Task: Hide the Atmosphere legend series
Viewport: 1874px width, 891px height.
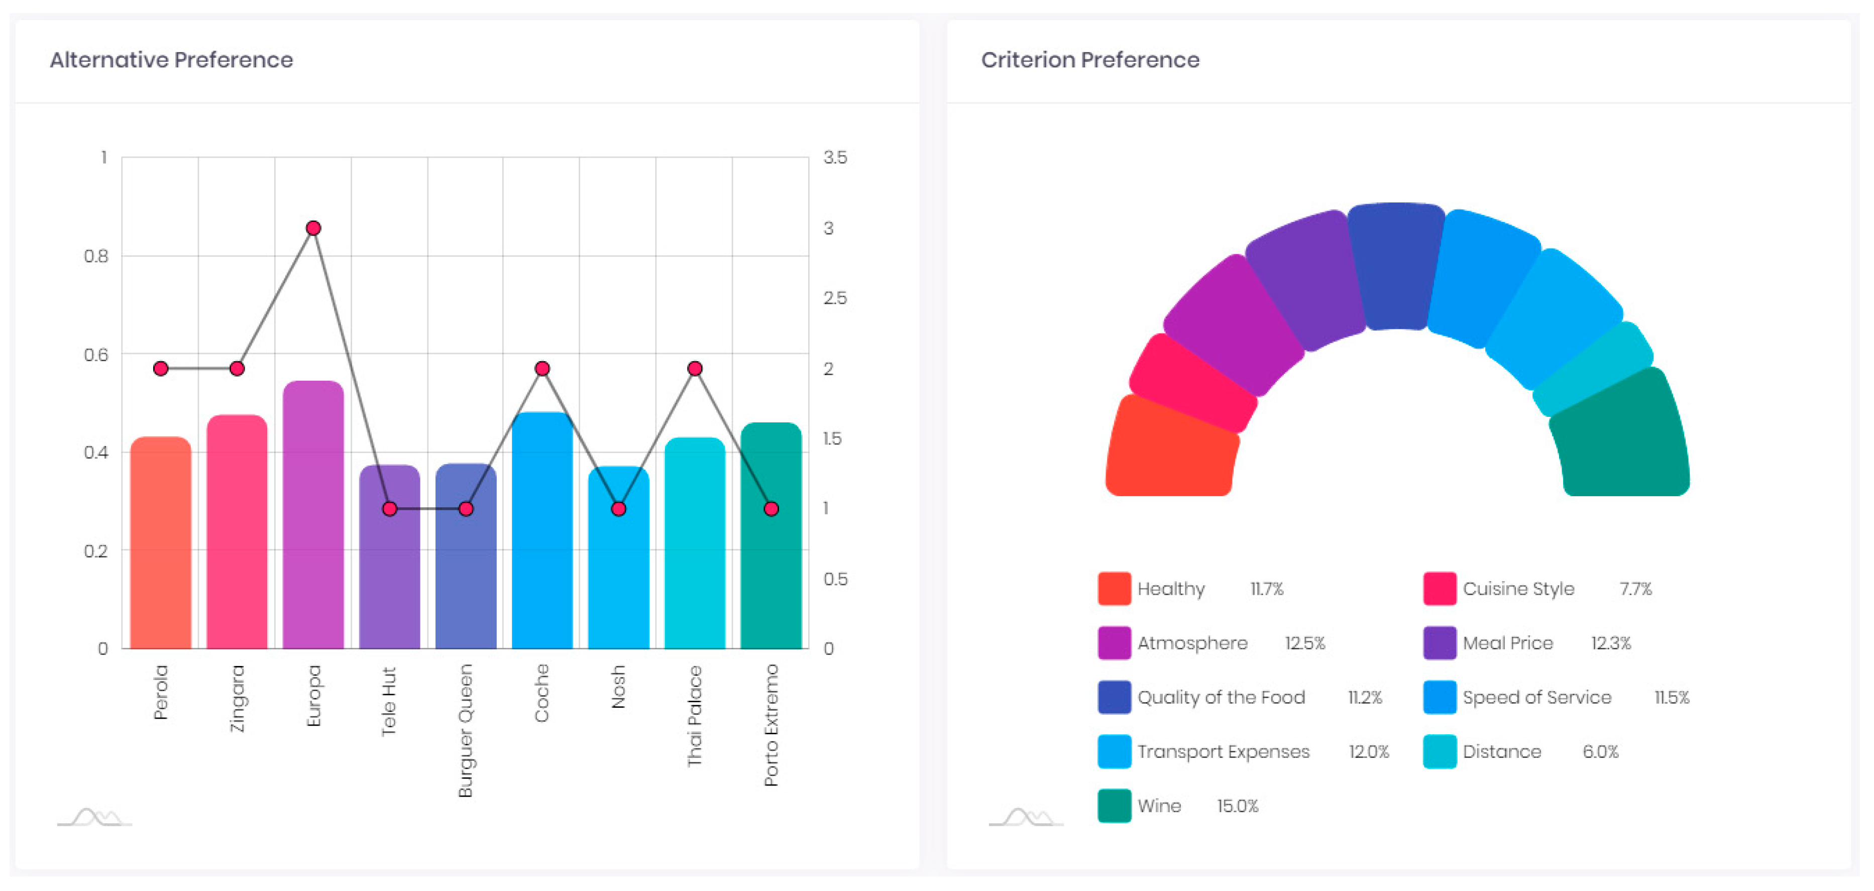Action: pos(1191,643)
